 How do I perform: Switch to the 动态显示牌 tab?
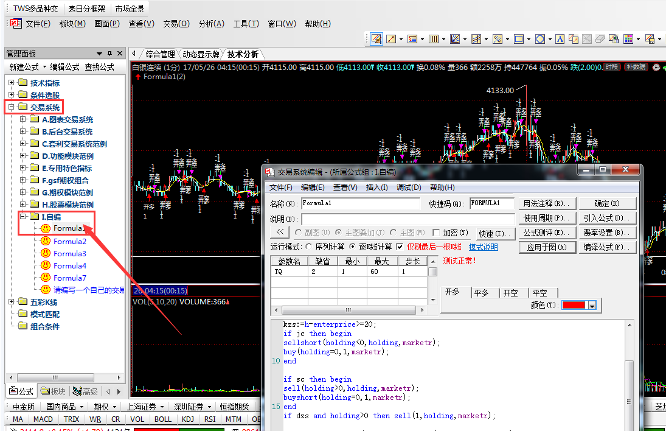click(201, 54)
